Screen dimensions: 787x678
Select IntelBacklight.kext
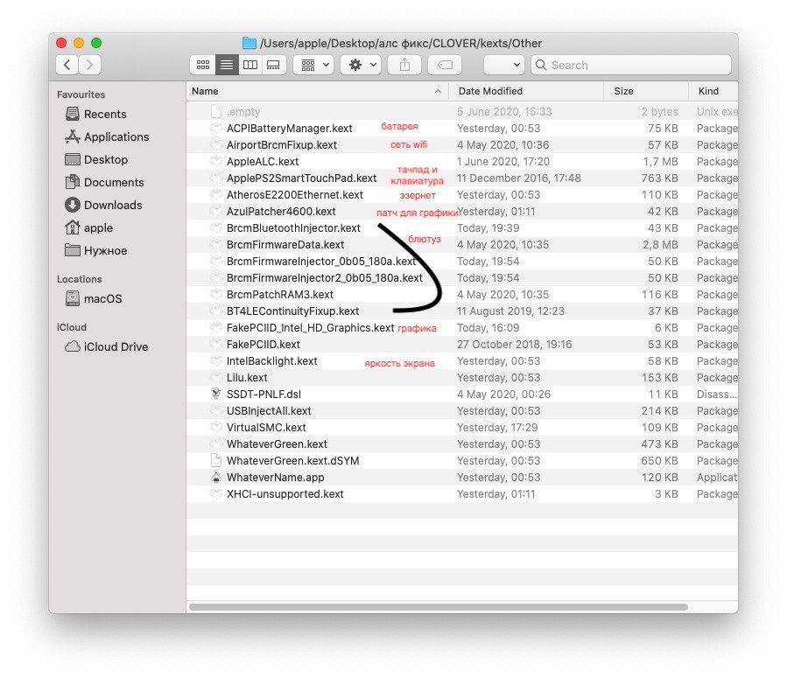tap(461, 360)
